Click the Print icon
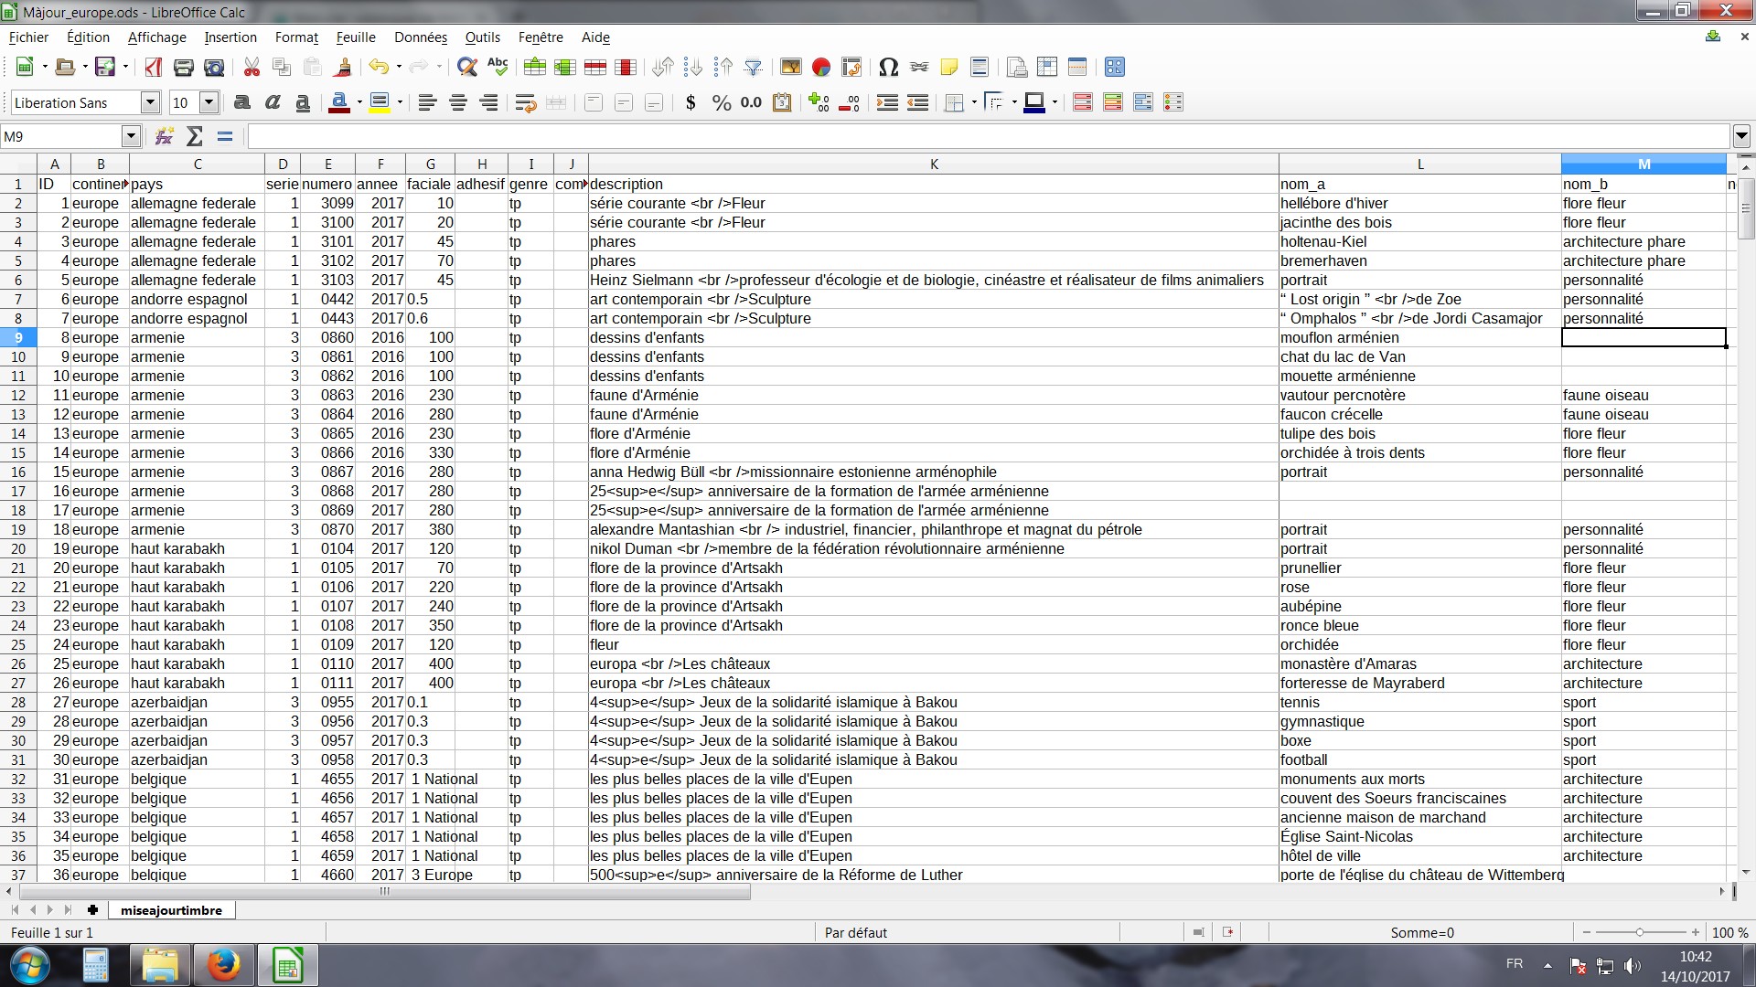The width and height of the screenshot is (1756, 987). (184, 67)
